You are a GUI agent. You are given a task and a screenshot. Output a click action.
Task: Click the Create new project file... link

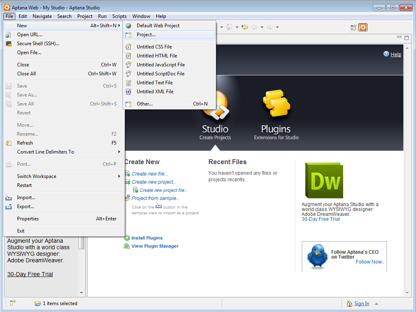tap(164, 190)
